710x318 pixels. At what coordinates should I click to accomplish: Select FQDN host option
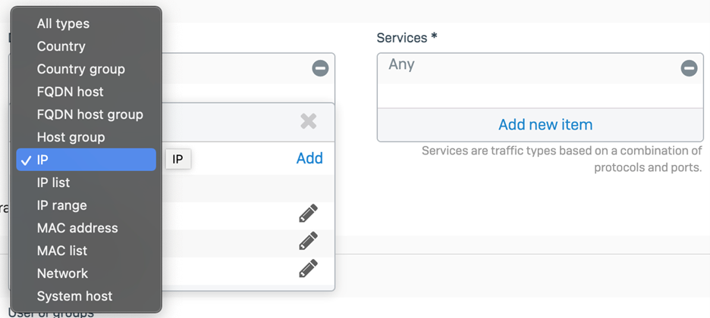(x=70, y=92)
